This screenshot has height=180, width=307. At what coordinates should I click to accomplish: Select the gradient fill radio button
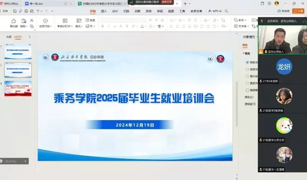click(x=247, y=69)
